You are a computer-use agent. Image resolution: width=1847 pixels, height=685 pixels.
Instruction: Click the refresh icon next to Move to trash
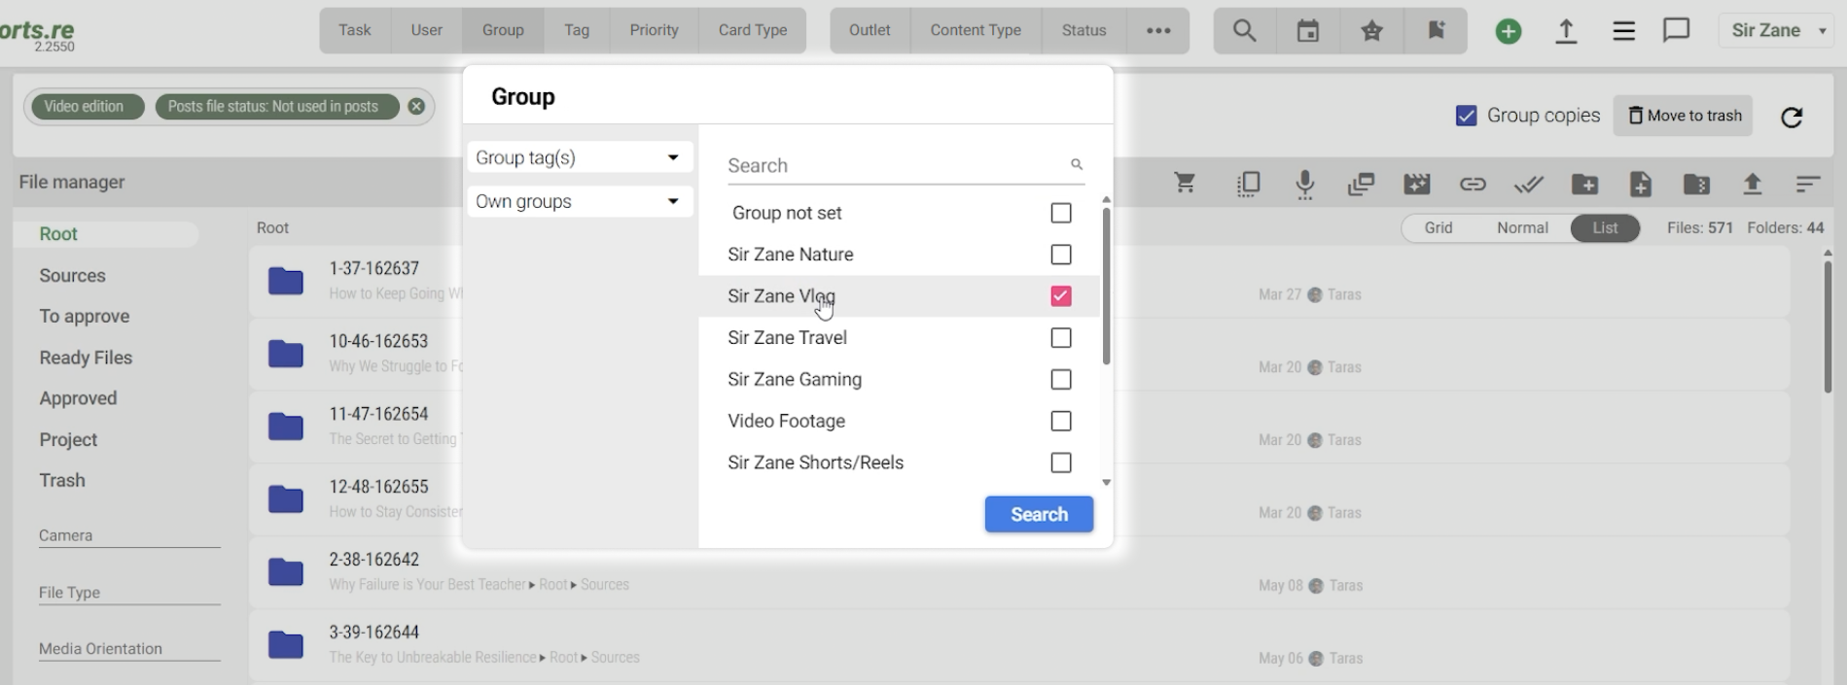(x=1791, y=117)
